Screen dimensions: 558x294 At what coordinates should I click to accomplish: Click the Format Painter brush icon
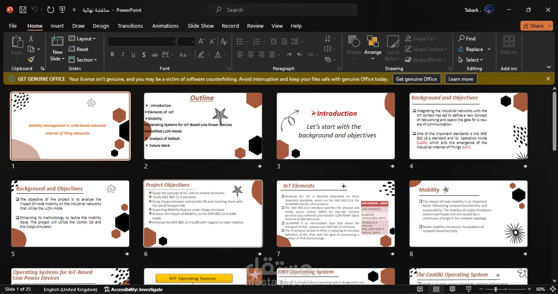pyautogui.click(x=31, y=60)
